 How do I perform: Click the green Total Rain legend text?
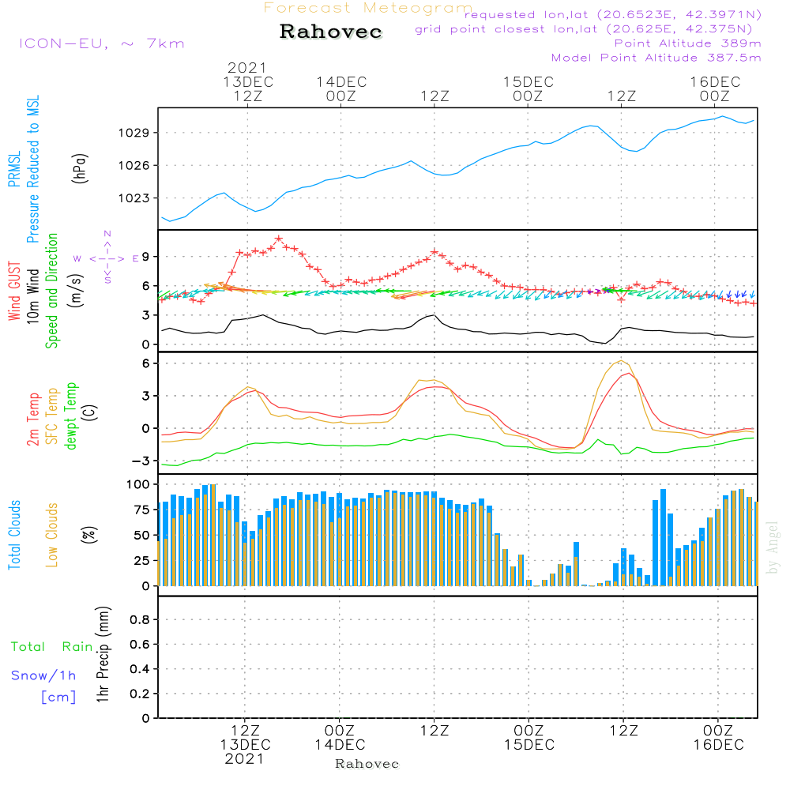pos(52,646)
